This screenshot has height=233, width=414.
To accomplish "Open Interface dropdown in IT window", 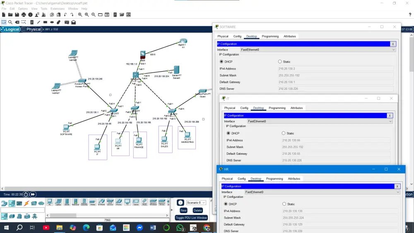I will [x=320, y=121].
